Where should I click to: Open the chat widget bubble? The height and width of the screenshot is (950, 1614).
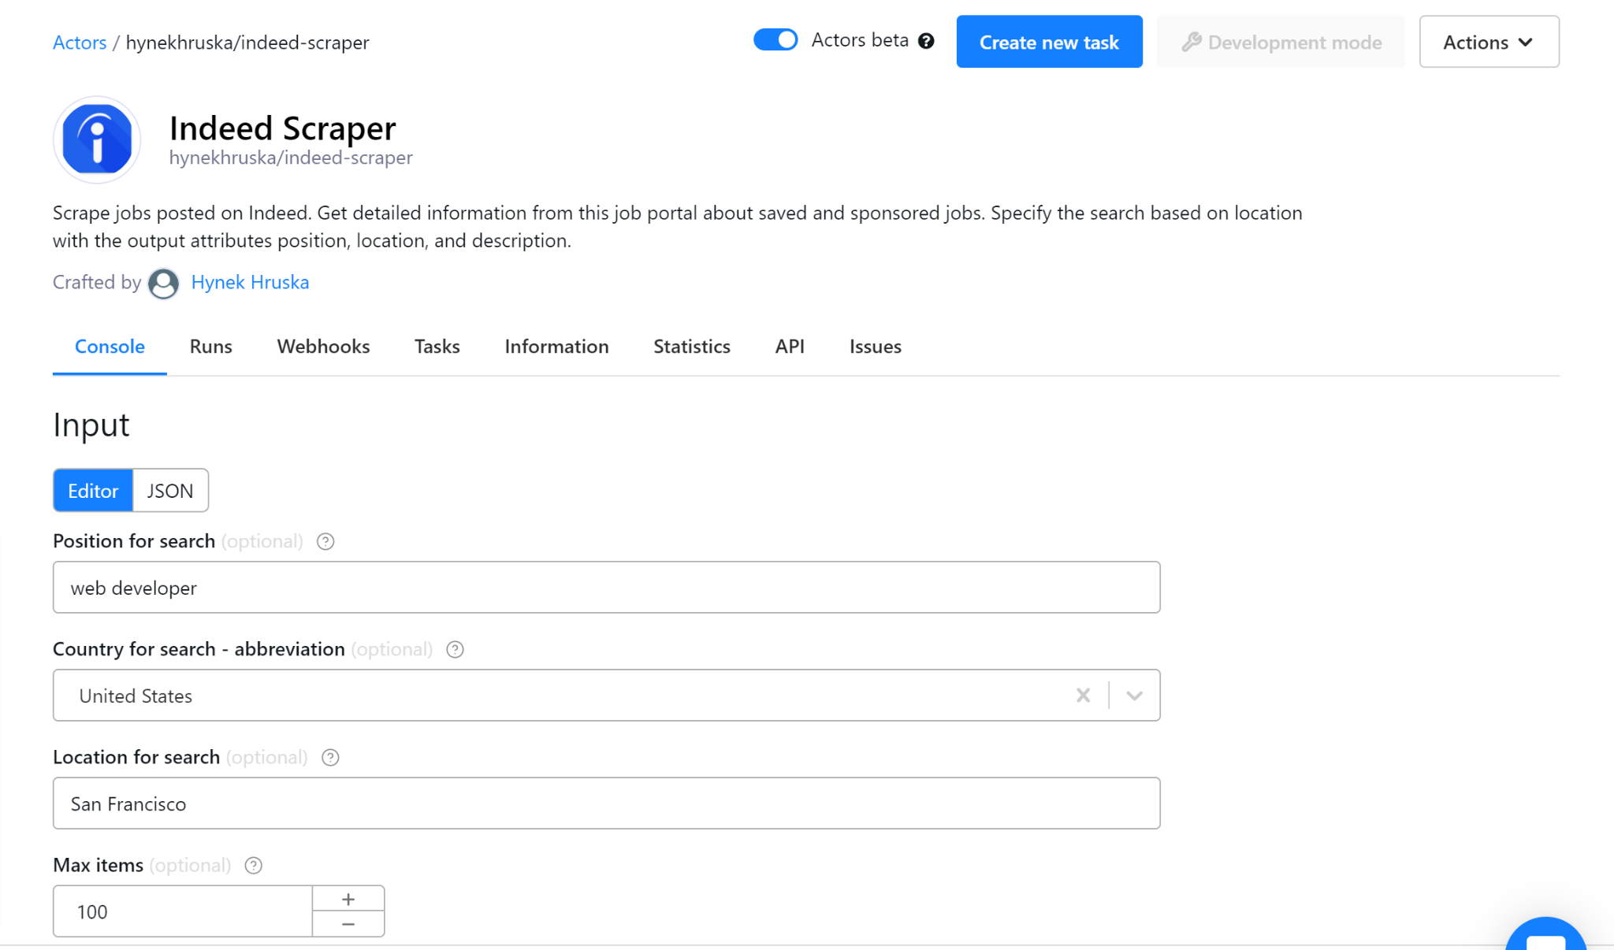[1545, 939]
